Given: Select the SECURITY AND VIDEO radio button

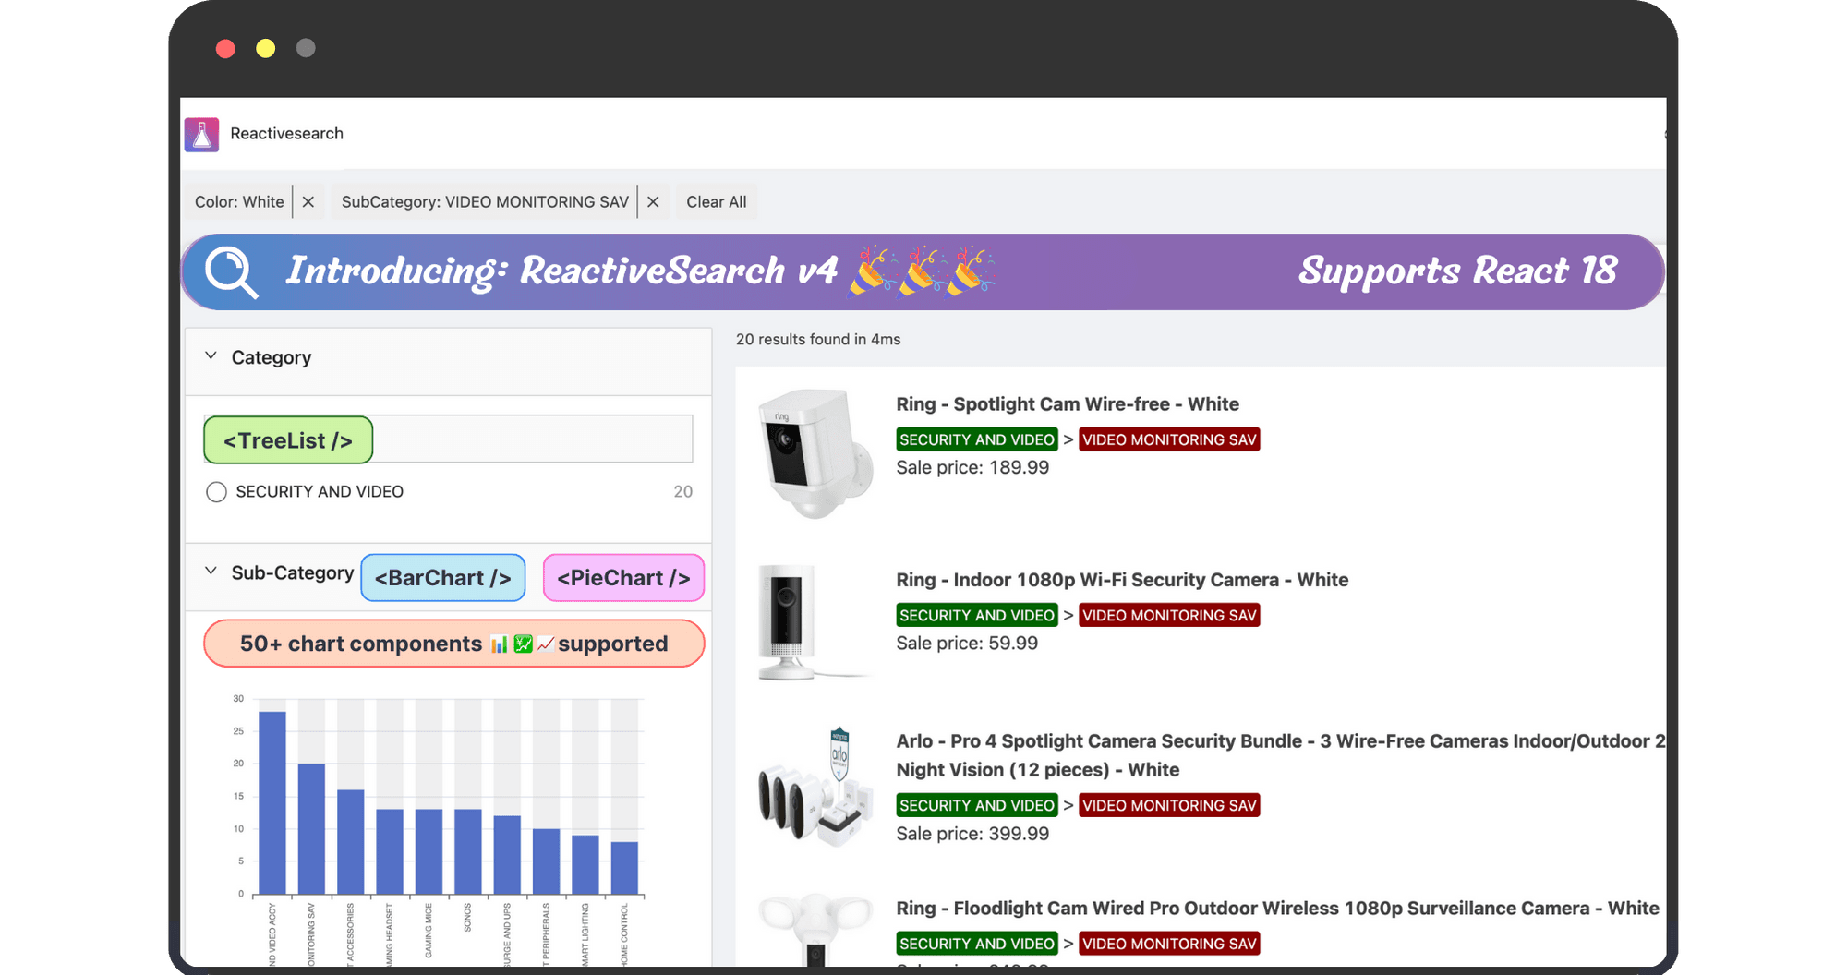Looking at the screenshot, I should (216, 491).
